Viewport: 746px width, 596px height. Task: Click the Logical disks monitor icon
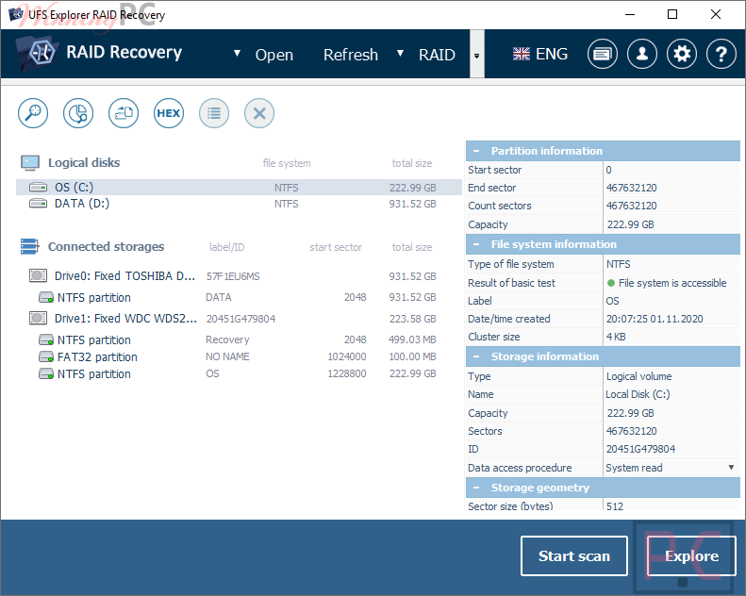click(30, 163)
